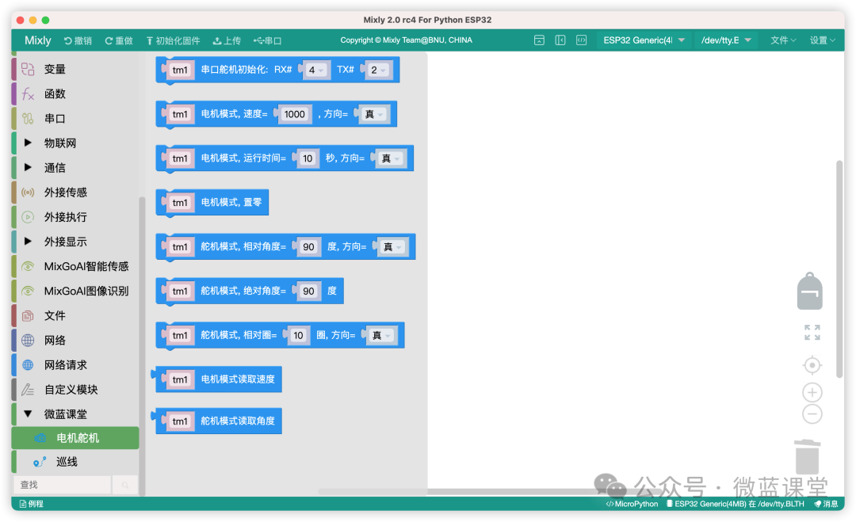Open direction dropdown in 运行时间 block

[x=392, y=158]
